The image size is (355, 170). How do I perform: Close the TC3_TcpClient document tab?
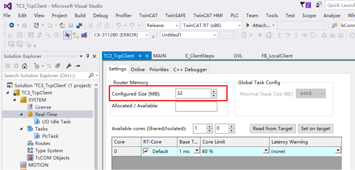[147, 56]
